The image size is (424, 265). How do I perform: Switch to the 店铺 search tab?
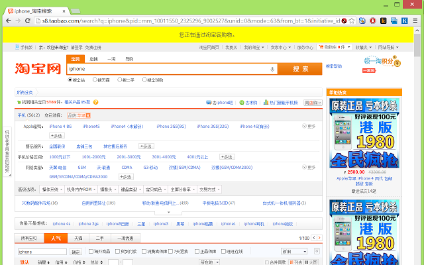click(93, 59)
